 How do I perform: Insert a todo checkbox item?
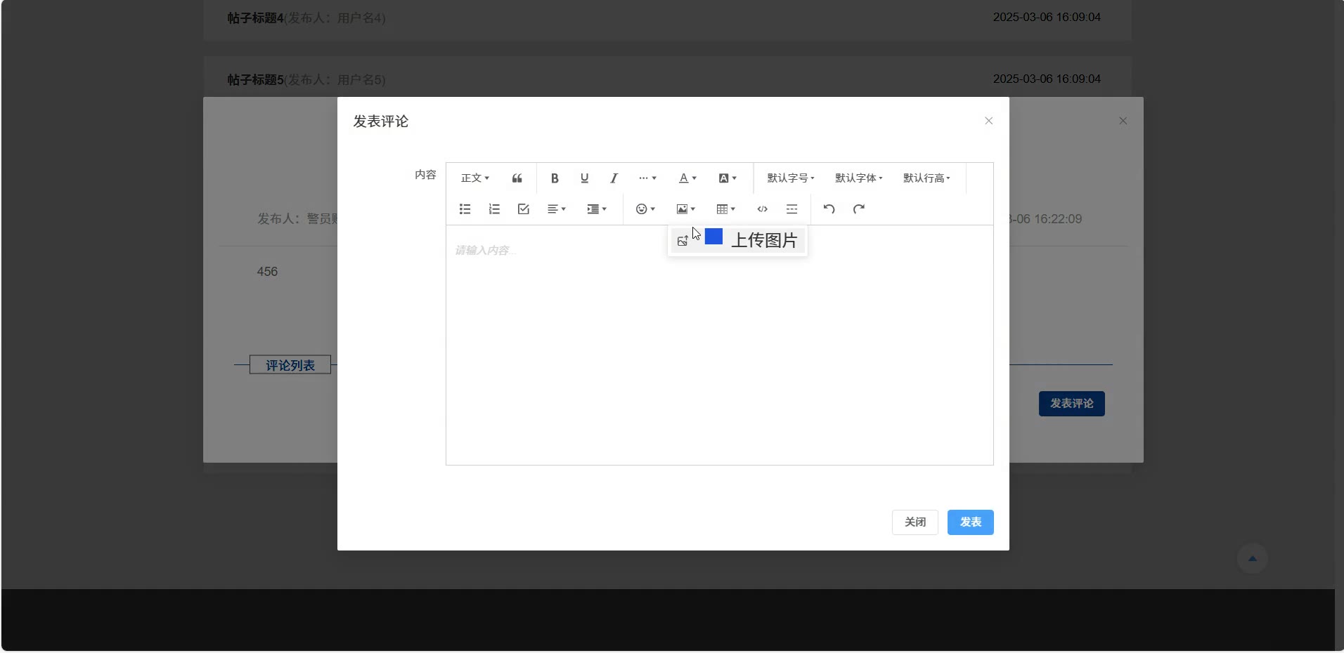tap(523, 209)
